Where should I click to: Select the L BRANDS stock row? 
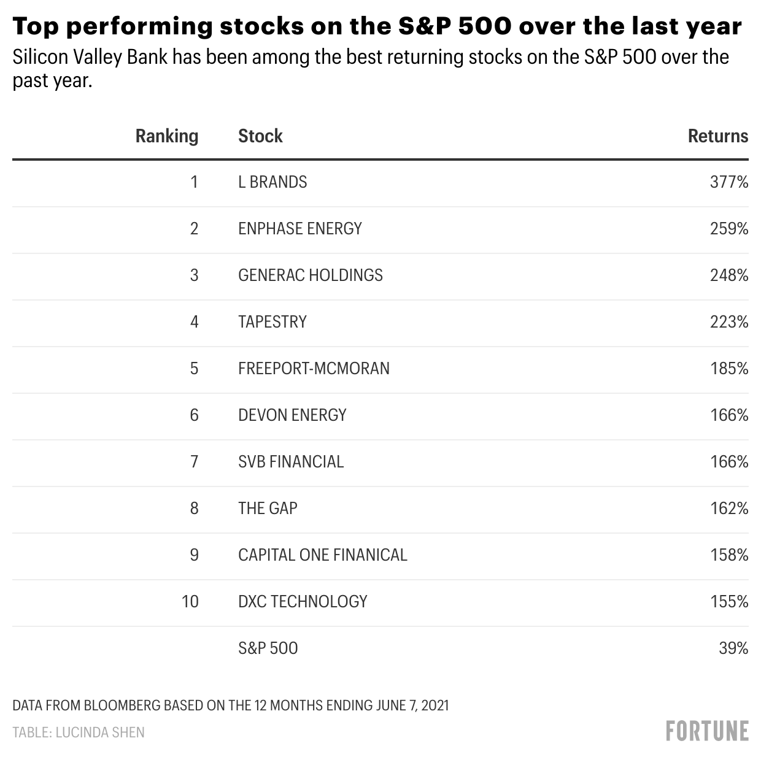tap(272, 182)
